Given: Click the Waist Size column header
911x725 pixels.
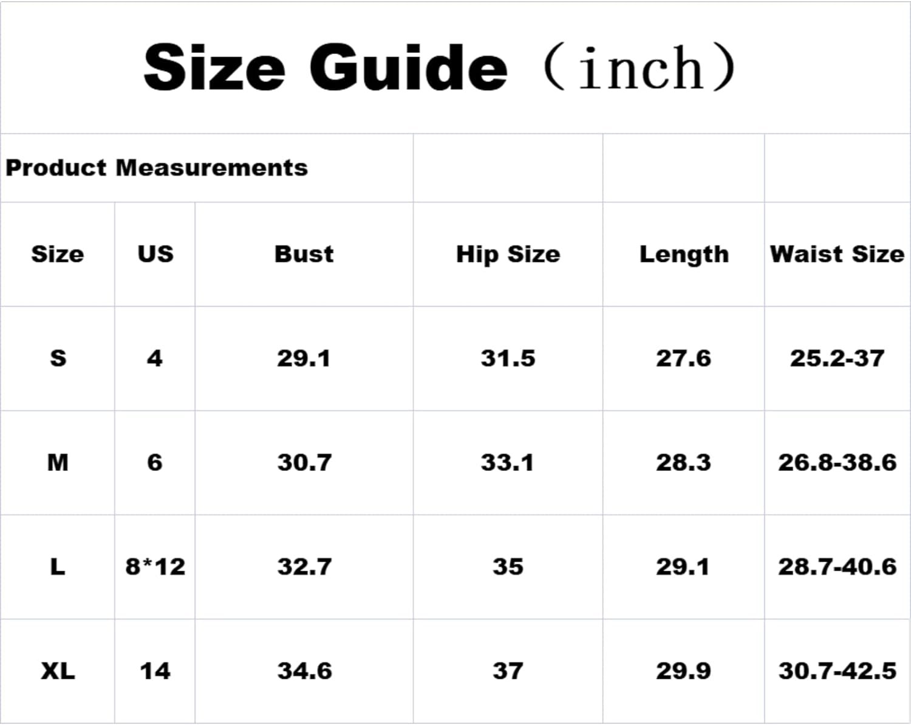Looking at the screenshot, I should (838, 254).
